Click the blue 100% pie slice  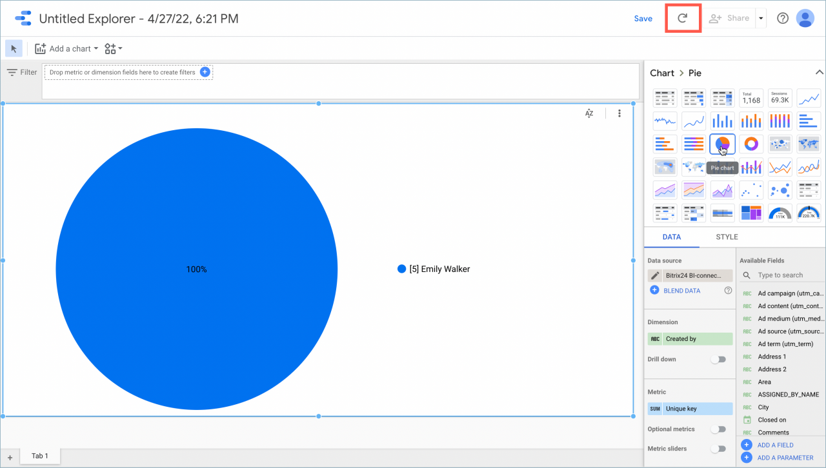pos(196,269)
